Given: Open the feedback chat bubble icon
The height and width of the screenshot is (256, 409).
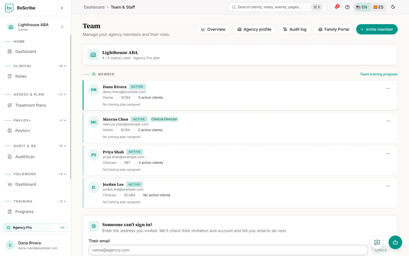Looking at the screenshot, I should (x=377, y=242).
